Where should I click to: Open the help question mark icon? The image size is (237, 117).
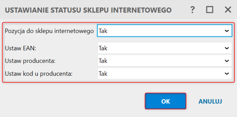click(x=192, y=10)
